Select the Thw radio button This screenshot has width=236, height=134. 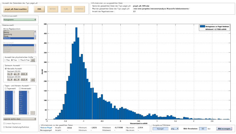click(x=4, y=60)
